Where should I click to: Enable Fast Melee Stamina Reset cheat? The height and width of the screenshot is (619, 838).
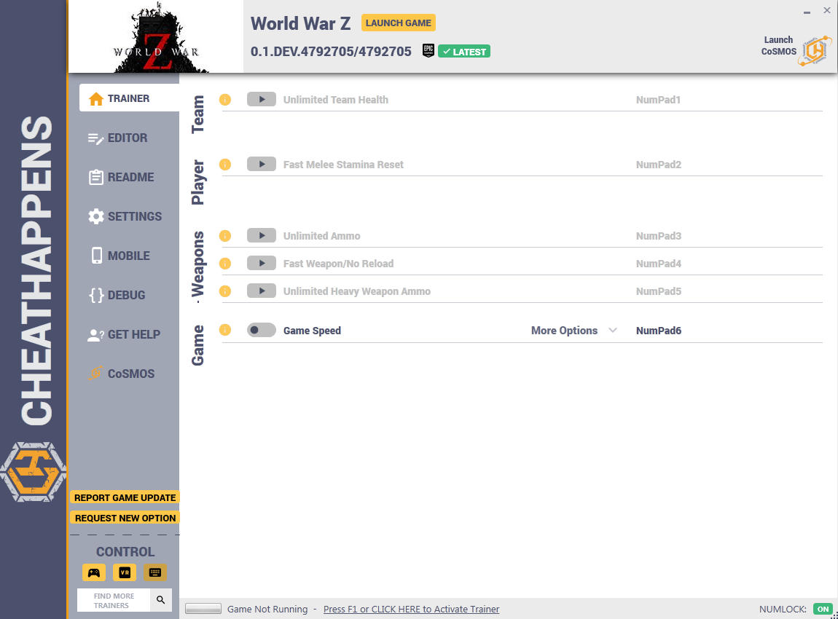(261, 165)
